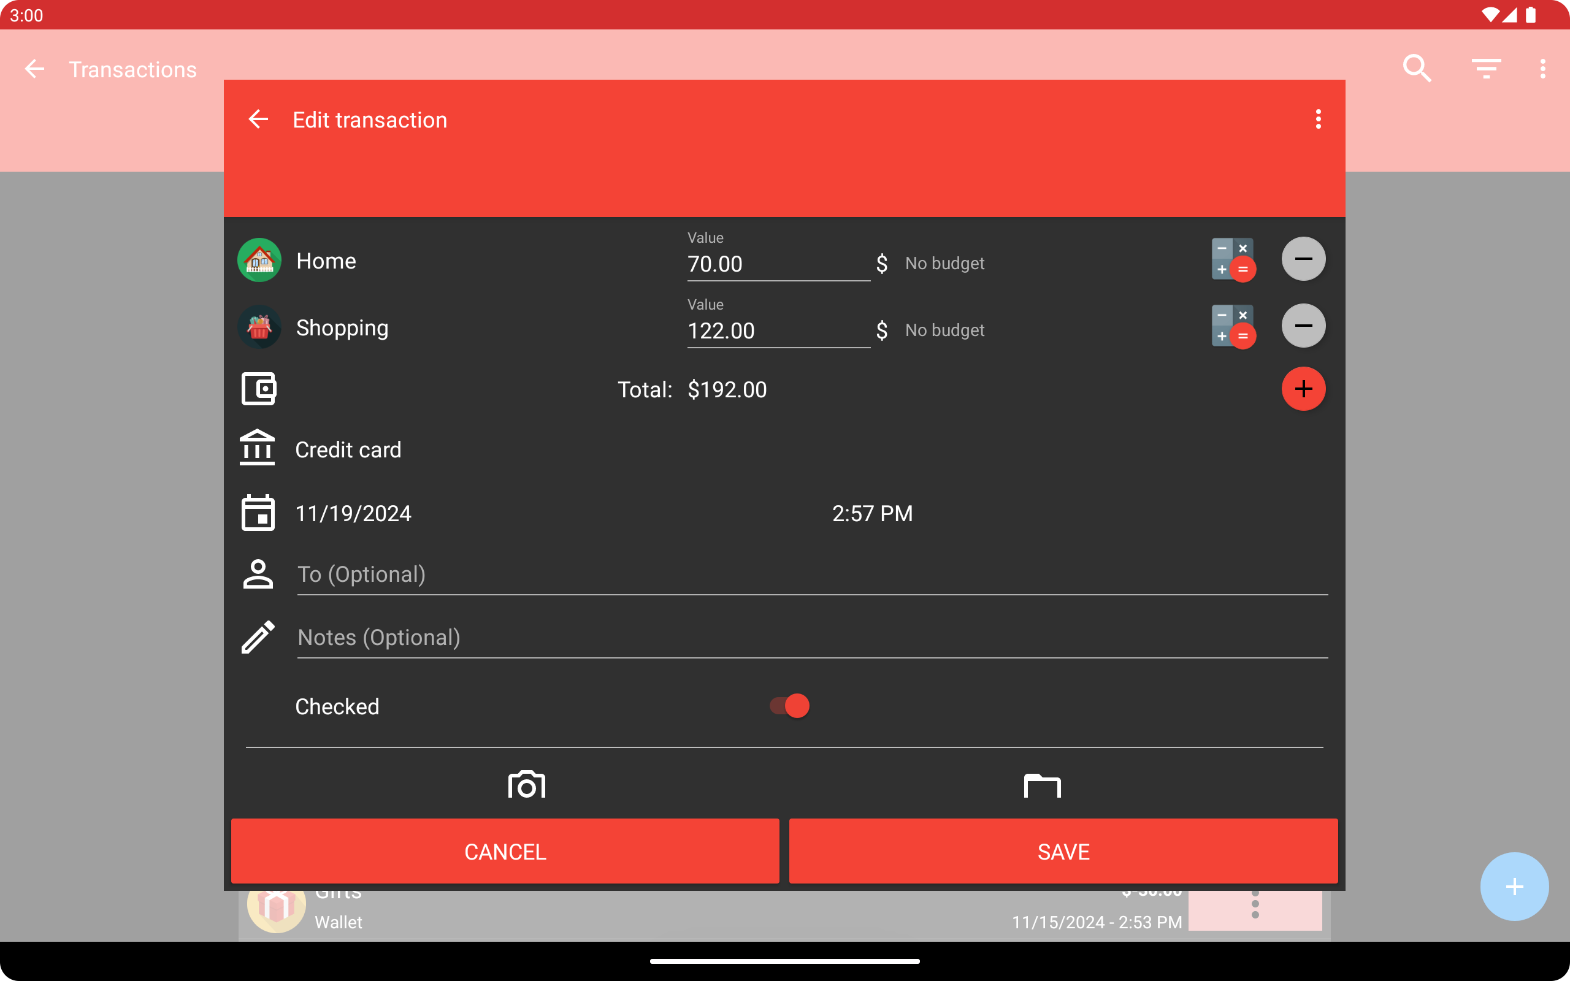Open calculator for Shopping value

coord(1233,326)
